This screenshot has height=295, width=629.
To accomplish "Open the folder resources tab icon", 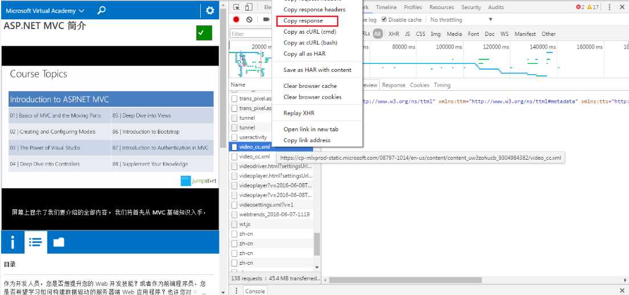I will [59, 242].
